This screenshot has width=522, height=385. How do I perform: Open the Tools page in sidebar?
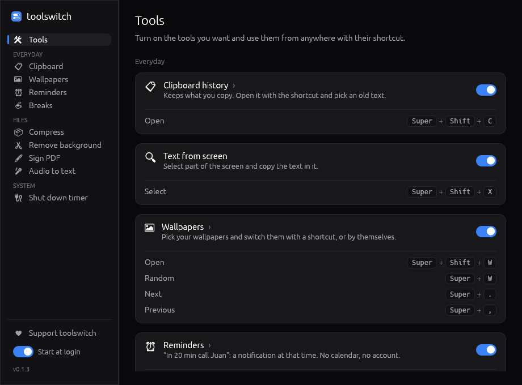tap(59, 40)
